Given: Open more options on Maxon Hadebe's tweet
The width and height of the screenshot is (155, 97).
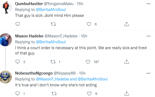Looking at the screenshot, I should coord(148,36).
